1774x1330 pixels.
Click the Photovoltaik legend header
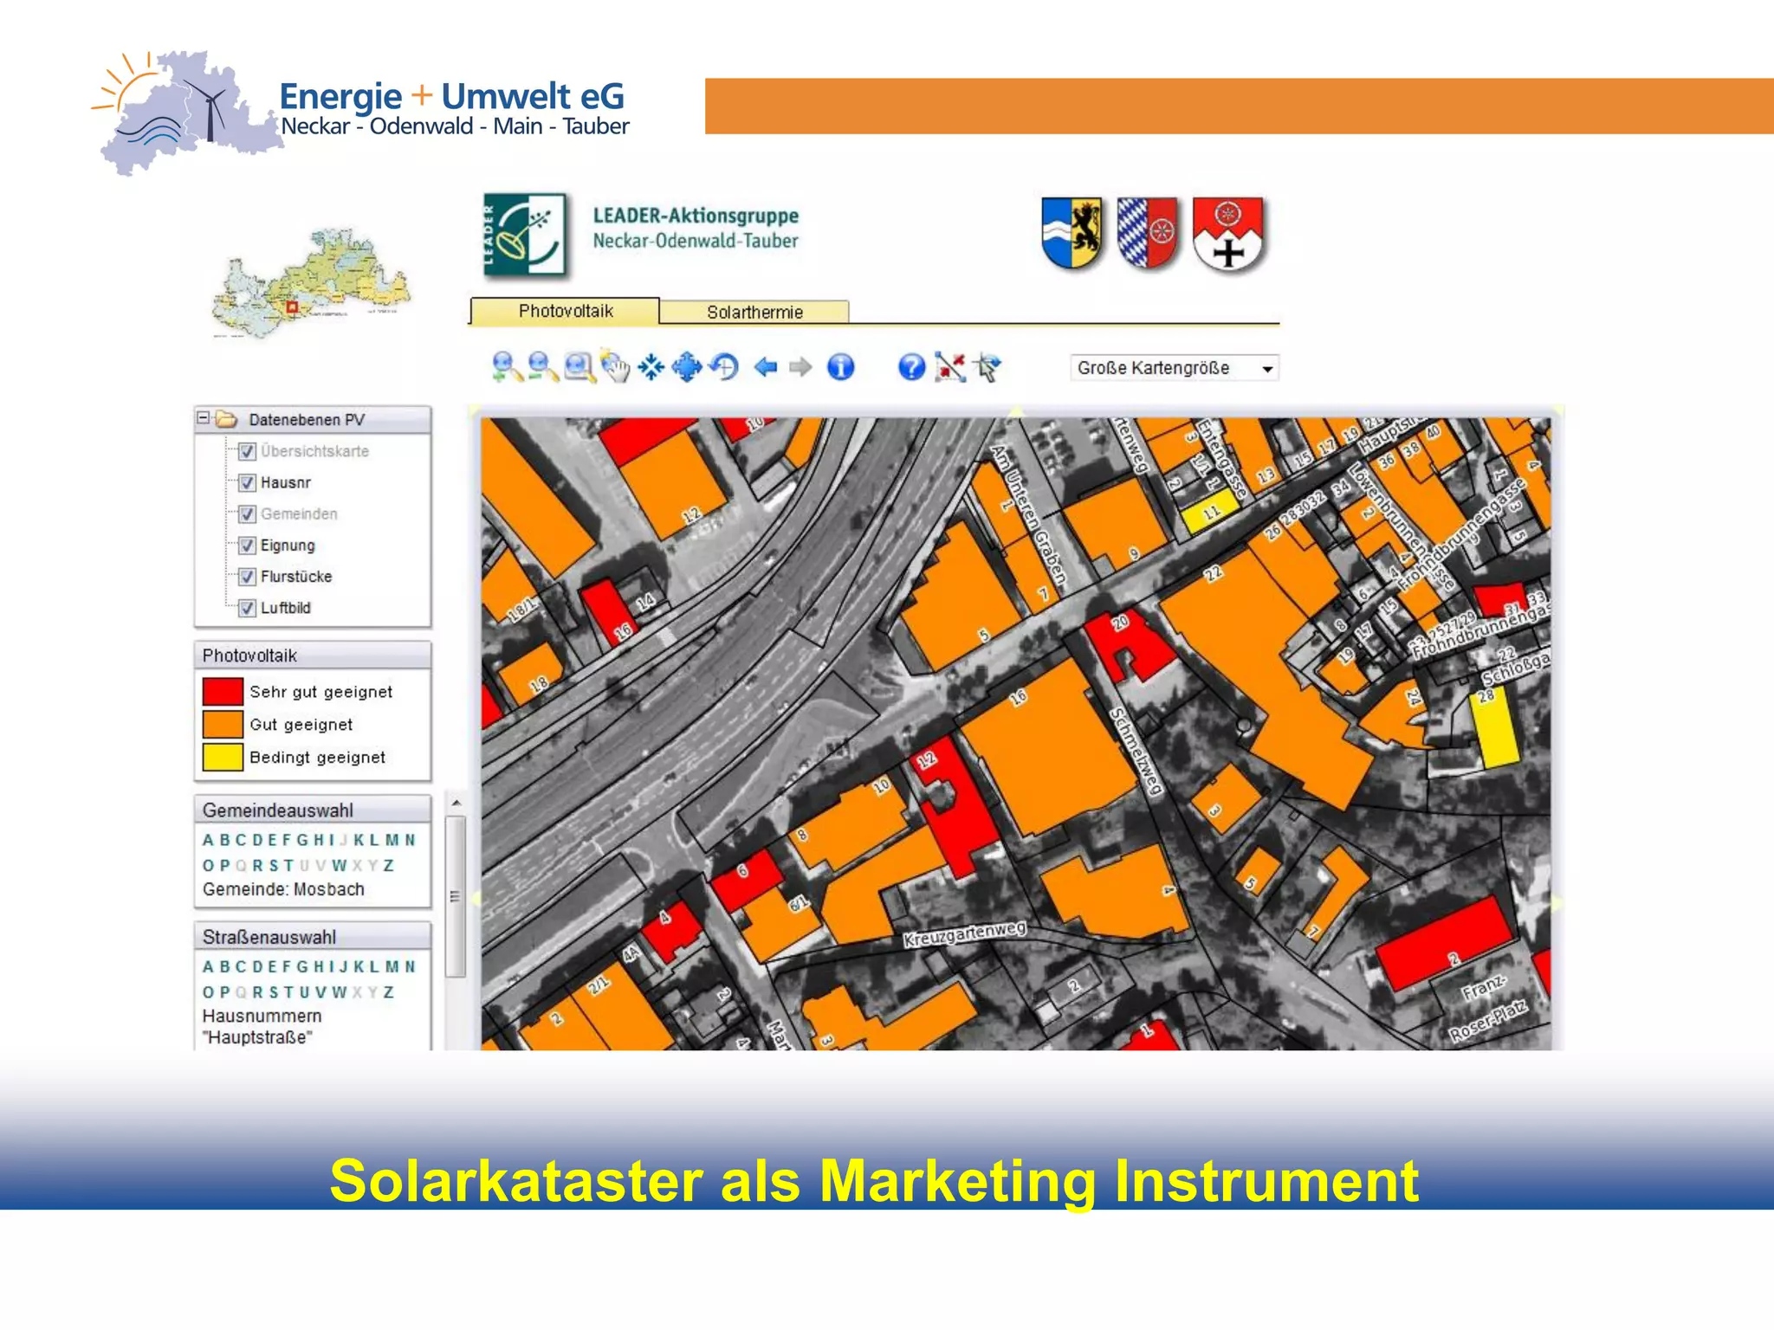313,655
